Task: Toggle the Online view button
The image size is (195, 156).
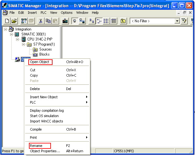Action: coord(82,21)
